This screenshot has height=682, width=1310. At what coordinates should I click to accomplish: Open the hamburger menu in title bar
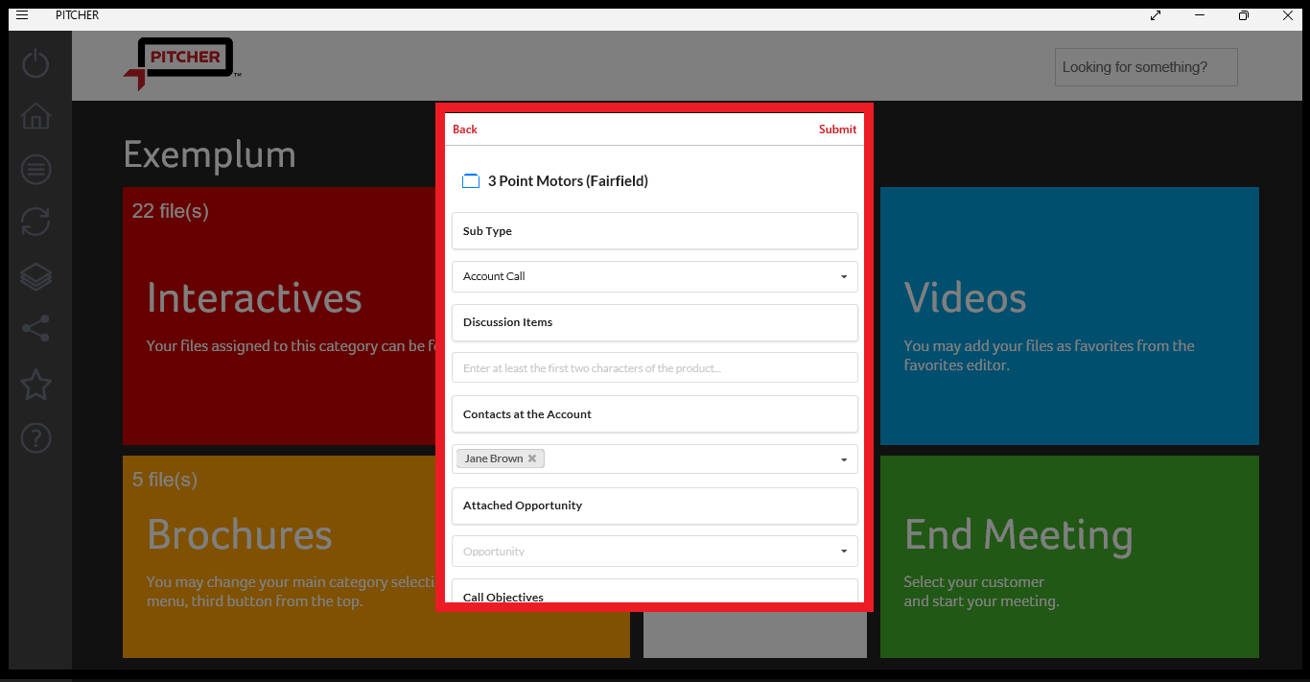point(22,15)
